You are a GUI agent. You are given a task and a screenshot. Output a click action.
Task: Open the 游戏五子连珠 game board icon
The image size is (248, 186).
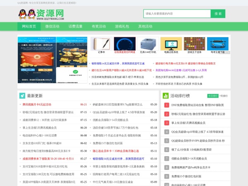click(x=194, y=44)
